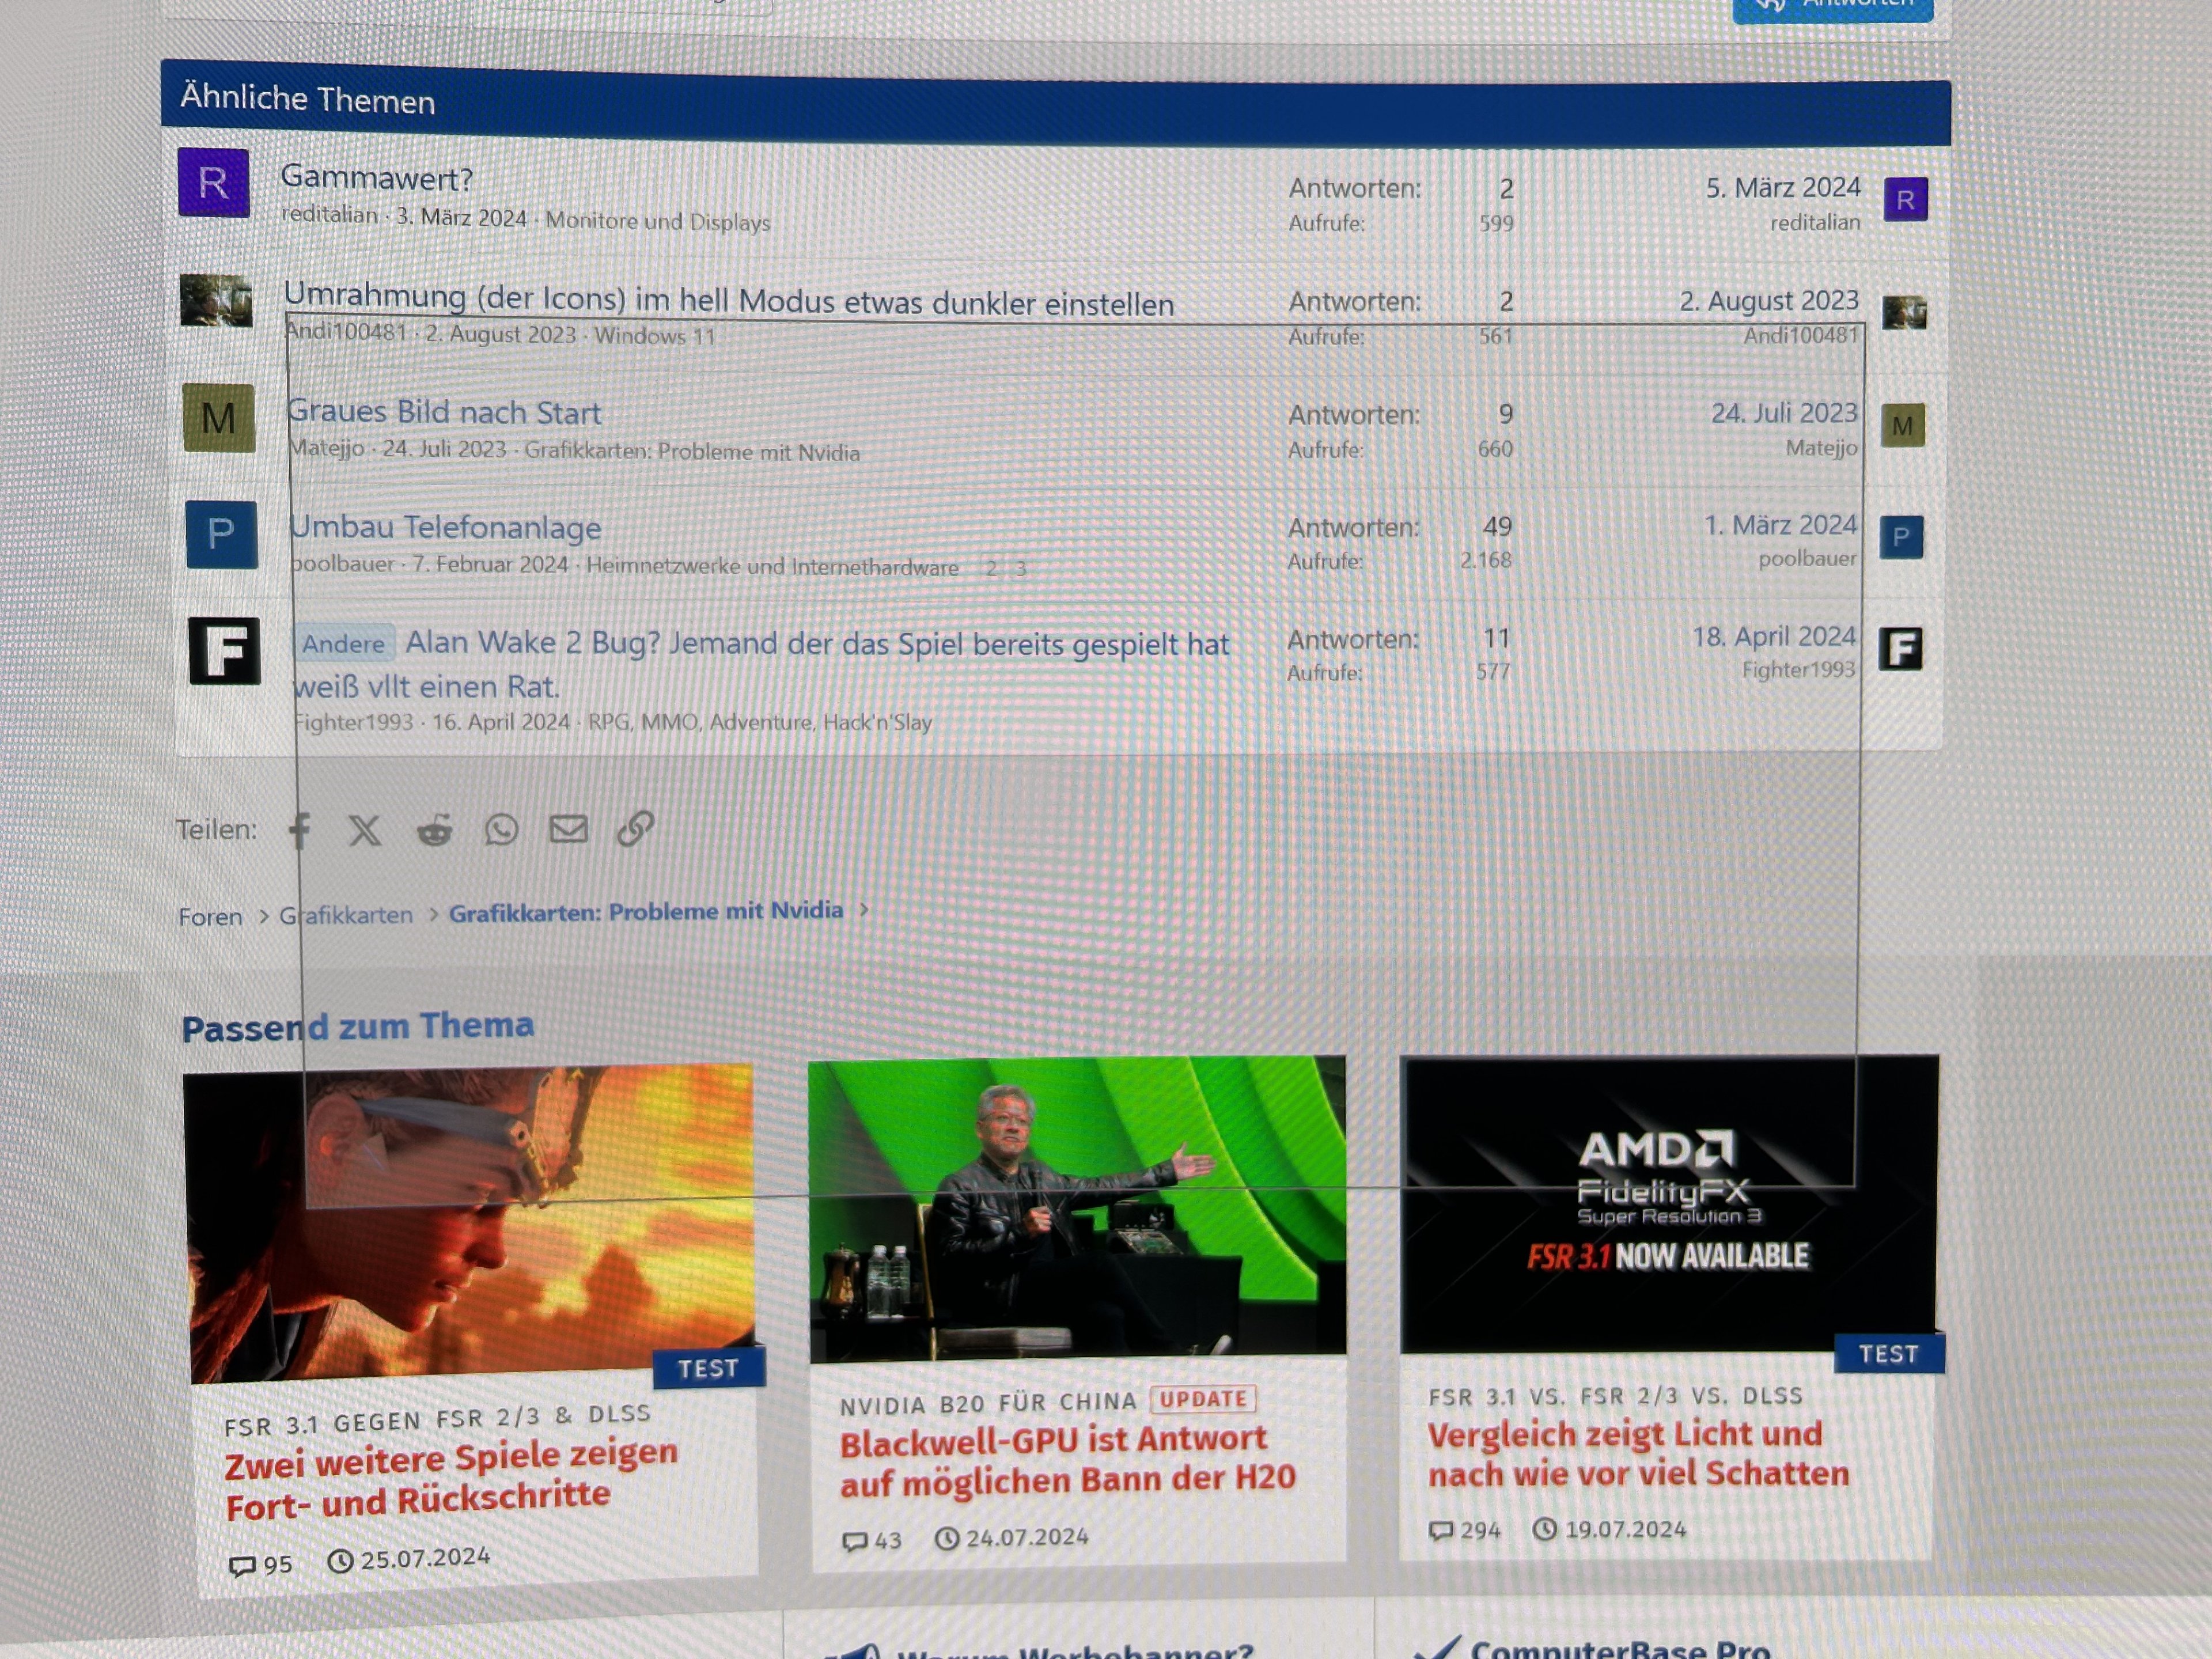
Task: Share thread via WhatsApp icon
Action: [x=501, y=829]
